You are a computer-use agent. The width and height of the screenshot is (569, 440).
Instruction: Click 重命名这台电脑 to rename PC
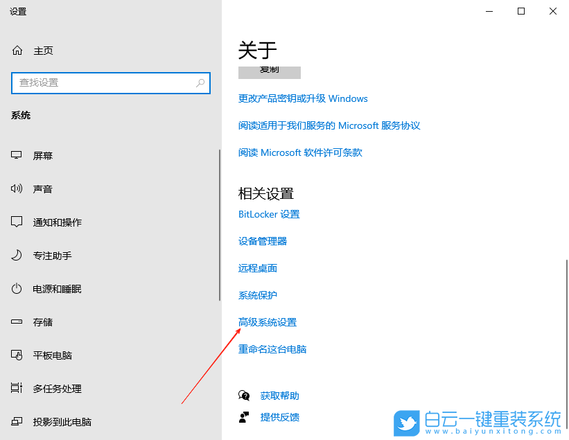pyautogui.click(x=273, y=349)
